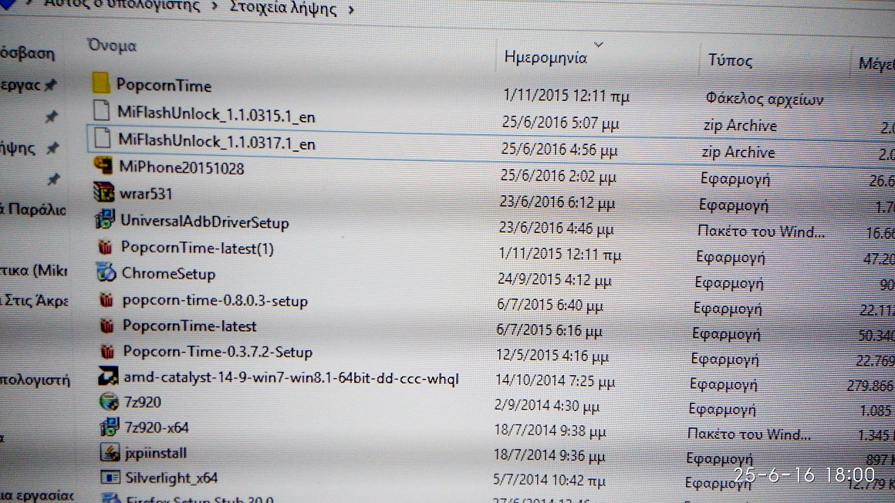Click the pin icon next to 'εργας'
Screen dimensions: 895x503
50,85
